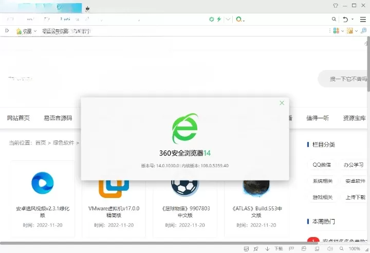The image size is (370, 253).
Task: Click the screenshot picture icon in status bar
Action: pos(246,249)
